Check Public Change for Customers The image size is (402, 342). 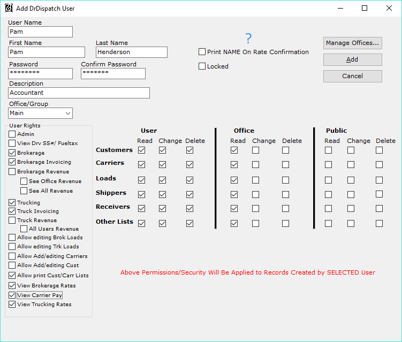pyautogui.click(x=351, y=150)
